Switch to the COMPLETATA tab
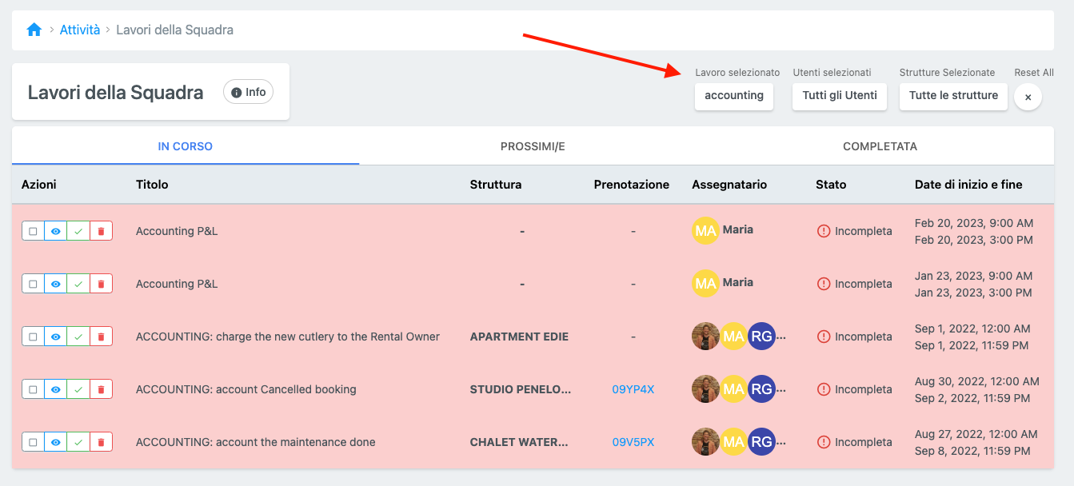1074x486 pixels. (880, 146)
